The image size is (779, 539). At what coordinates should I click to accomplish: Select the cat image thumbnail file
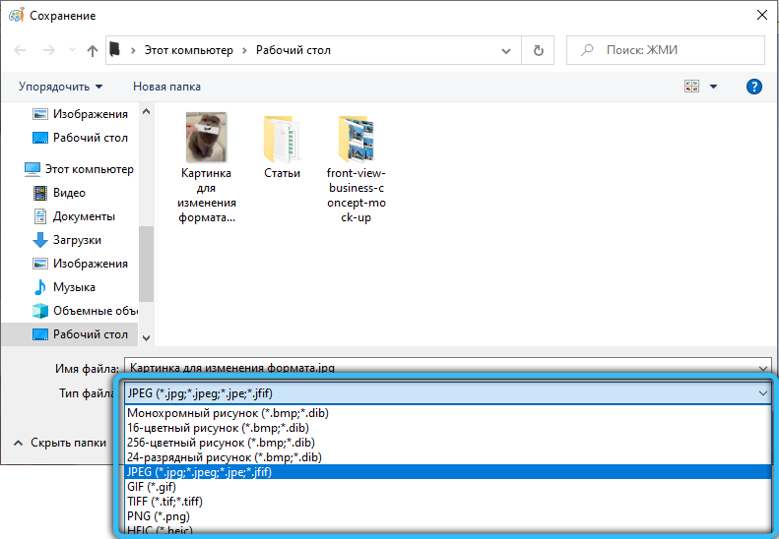(x=207, y=139)
